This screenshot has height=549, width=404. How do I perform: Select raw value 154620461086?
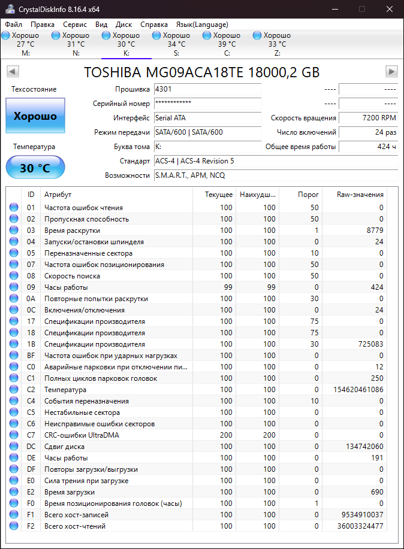358,390
